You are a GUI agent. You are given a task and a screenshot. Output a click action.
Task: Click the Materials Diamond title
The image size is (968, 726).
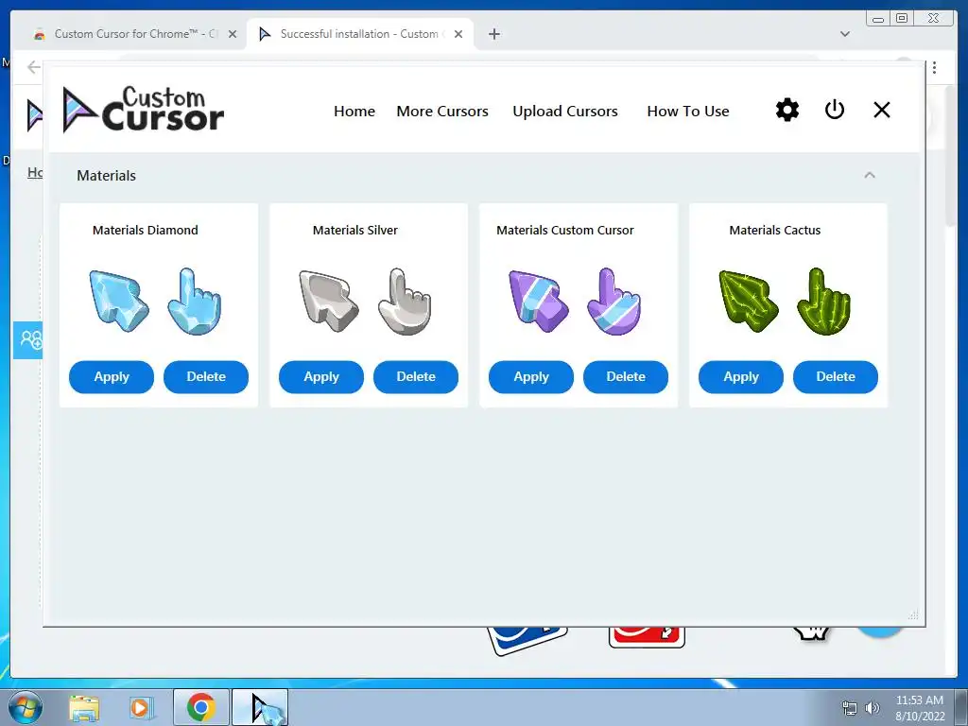(x=145, y=231)
